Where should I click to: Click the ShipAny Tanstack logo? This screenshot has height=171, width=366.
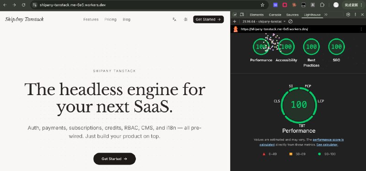[x=24, y=19]
